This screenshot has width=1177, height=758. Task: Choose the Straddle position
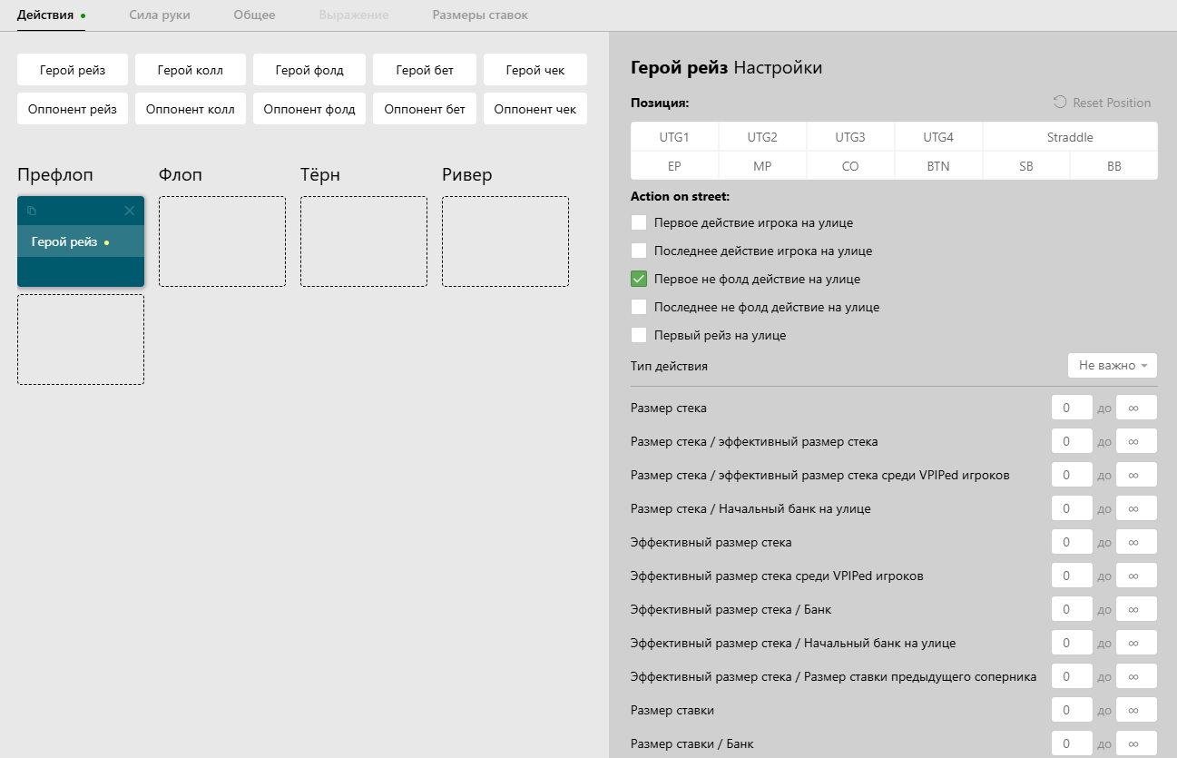point(1069,137)
